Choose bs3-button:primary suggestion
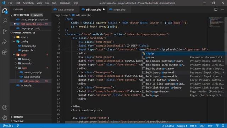Screen dimensions: 227x128 click(x=183, y=69)
